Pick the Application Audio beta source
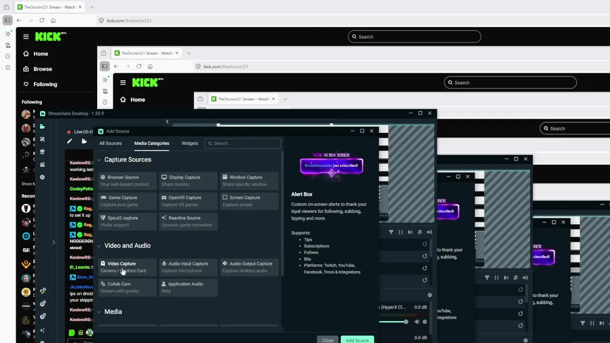This screenshot has height=343, width=610. (188, 288)
